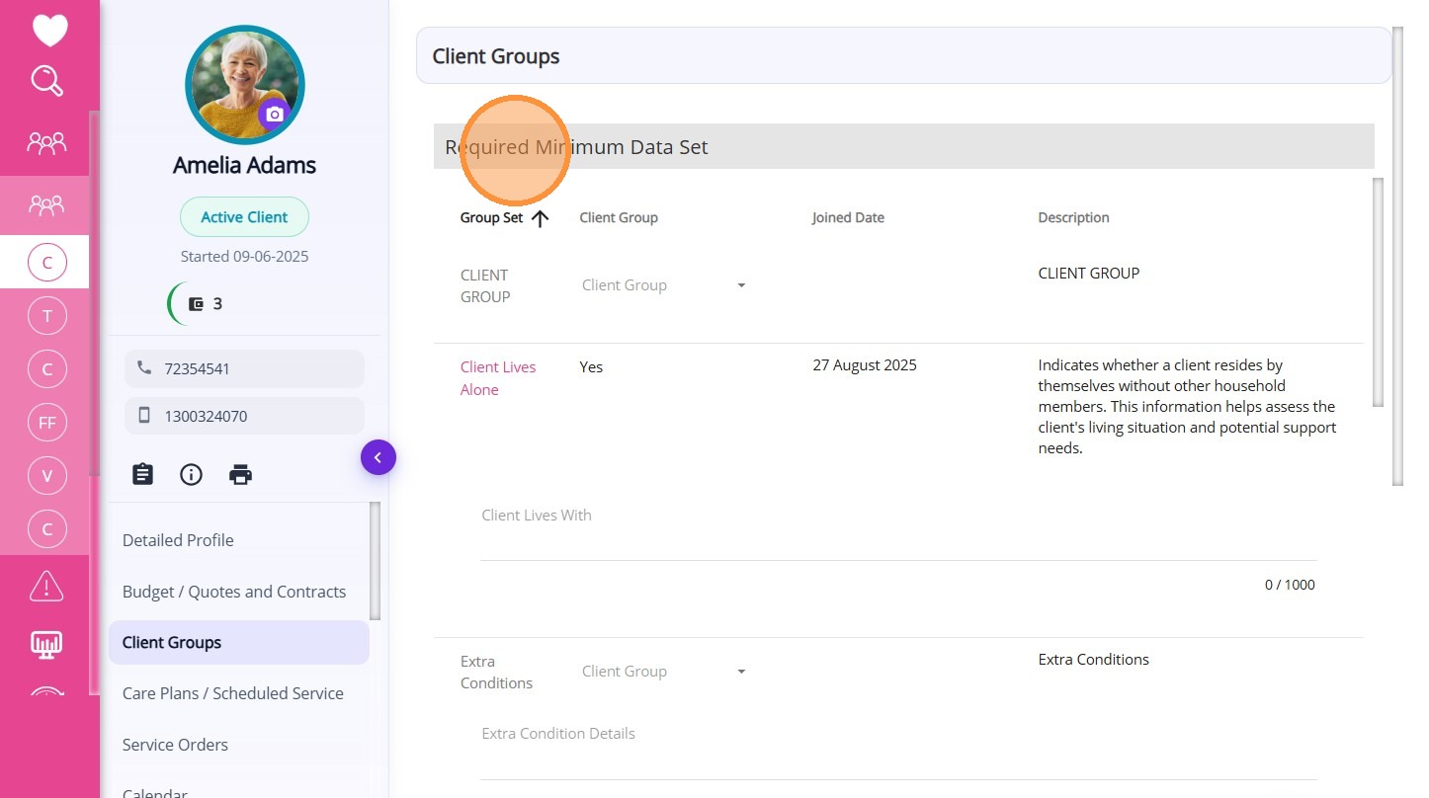Click the camera icon on profile photo
The width and height of the screenshot is (1429, 798).
tap(275, 115)
